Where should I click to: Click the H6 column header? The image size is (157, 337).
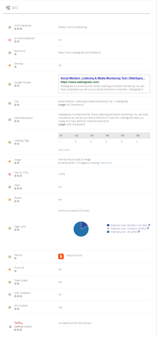tap(138, 135)
